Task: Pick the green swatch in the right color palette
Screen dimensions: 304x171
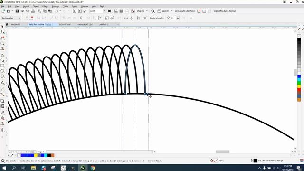Action: click(x=299, y=83)
